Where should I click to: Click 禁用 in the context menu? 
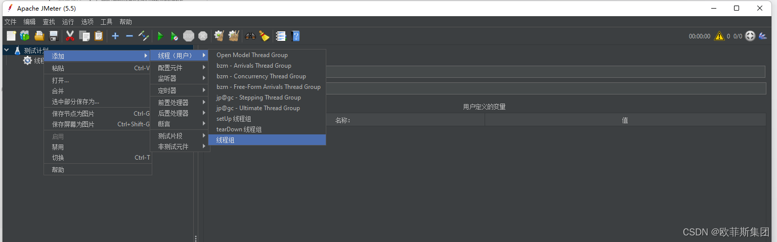click(98, 147)
